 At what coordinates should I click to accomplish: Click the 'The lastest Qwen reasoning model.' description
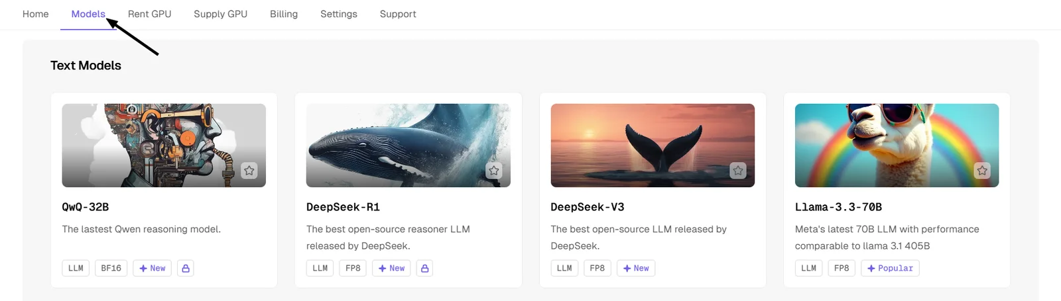point(141,229)
